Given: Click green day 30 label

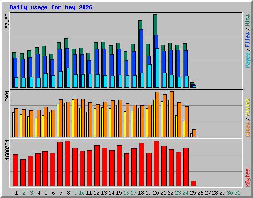Looking at the screenshot, I should coord(230,193).
